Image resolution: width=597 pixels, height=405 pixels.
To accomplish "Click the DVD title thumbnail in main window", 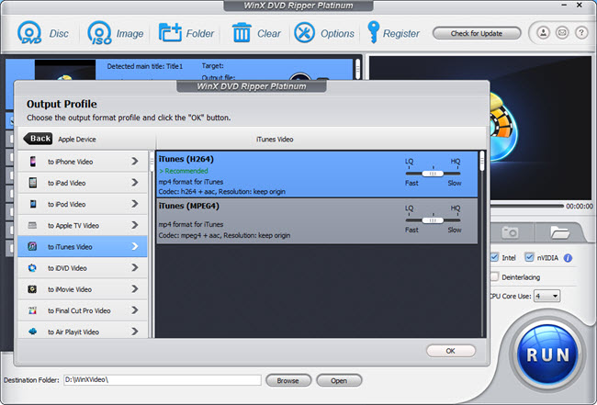I will pos(65,69).
